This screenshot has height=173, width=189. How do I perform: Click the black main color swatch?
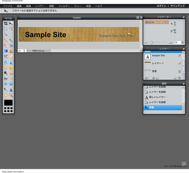click(8, 103)
